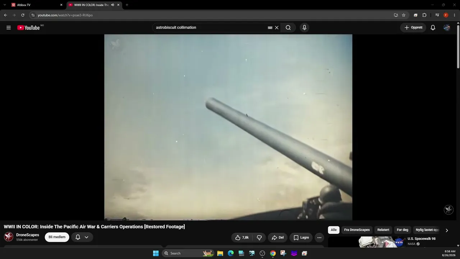460x259 pixels.
Task: Switch to Google Chrome on the taskbar
Action: [x=273, y=253]
